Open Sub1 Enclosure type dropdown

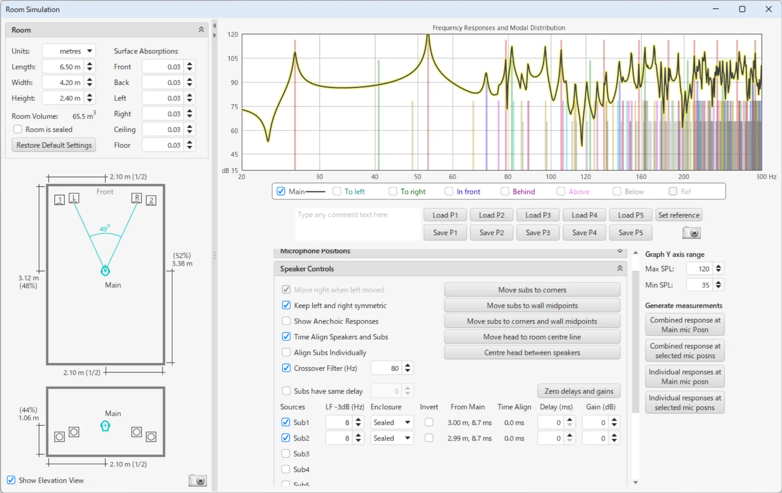(x=391, y=422)
